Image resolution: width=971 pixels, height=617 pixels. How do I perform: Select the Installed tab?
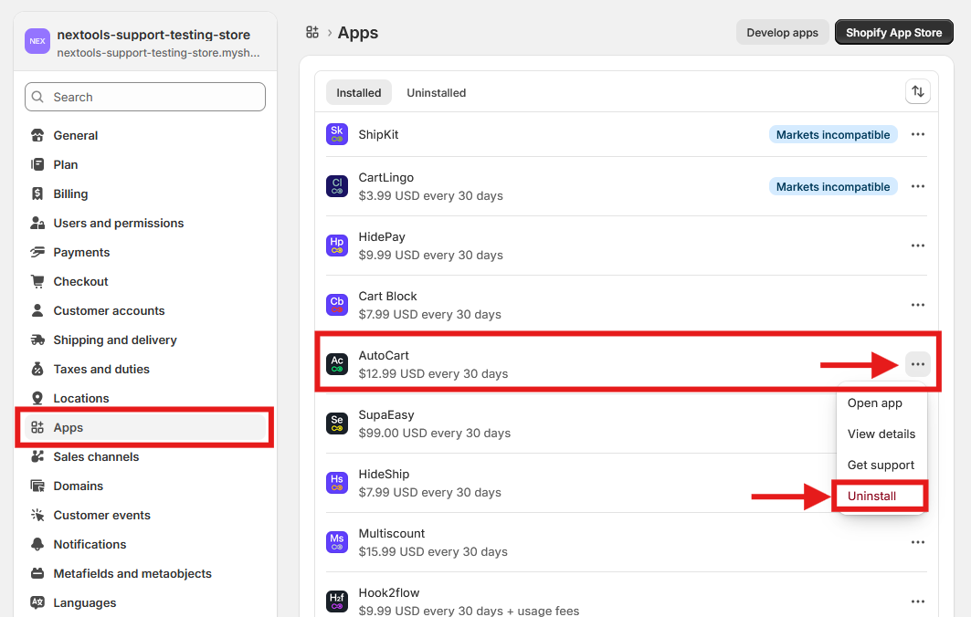(359, 92)
